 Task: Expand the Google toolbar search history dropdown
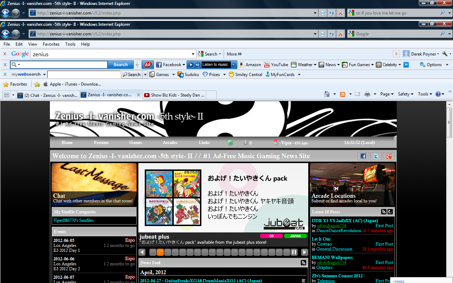[x=193, y=54]
